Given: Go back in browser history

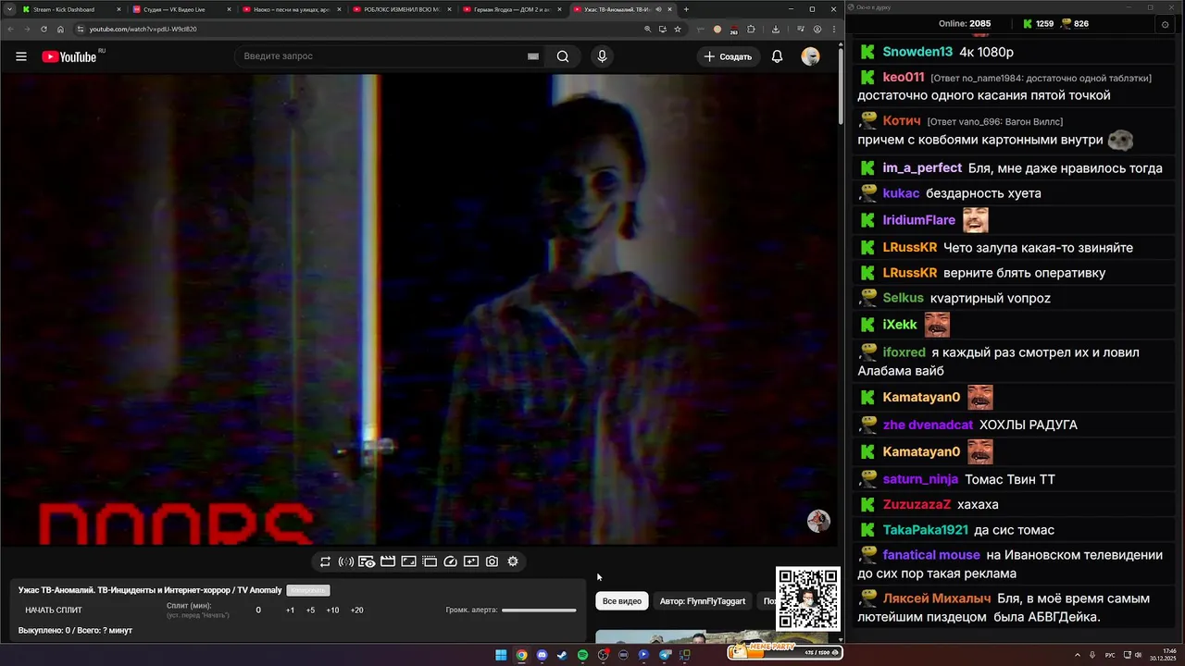Looking at the screenshot, I should pos(9,29).
